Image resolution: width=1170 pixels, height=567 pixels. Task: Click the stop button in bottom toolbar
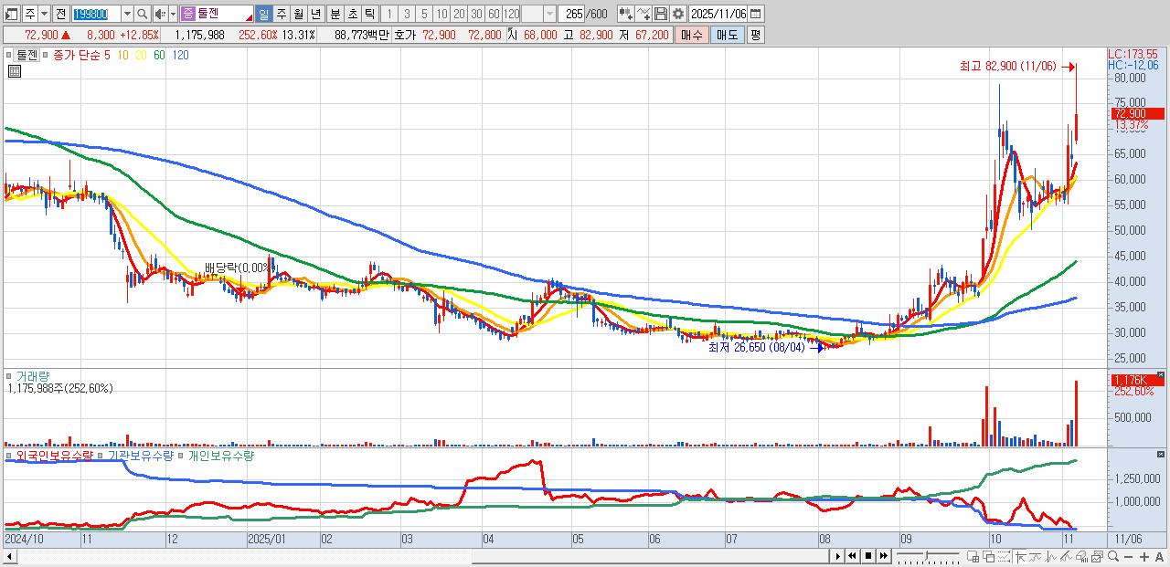[x=868, y=556]
